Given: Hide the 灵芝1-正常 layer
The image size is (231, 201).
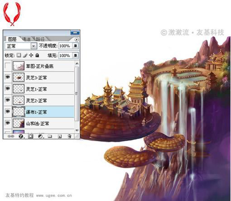Looking at the screenshot, I should [x=8, y=88].
